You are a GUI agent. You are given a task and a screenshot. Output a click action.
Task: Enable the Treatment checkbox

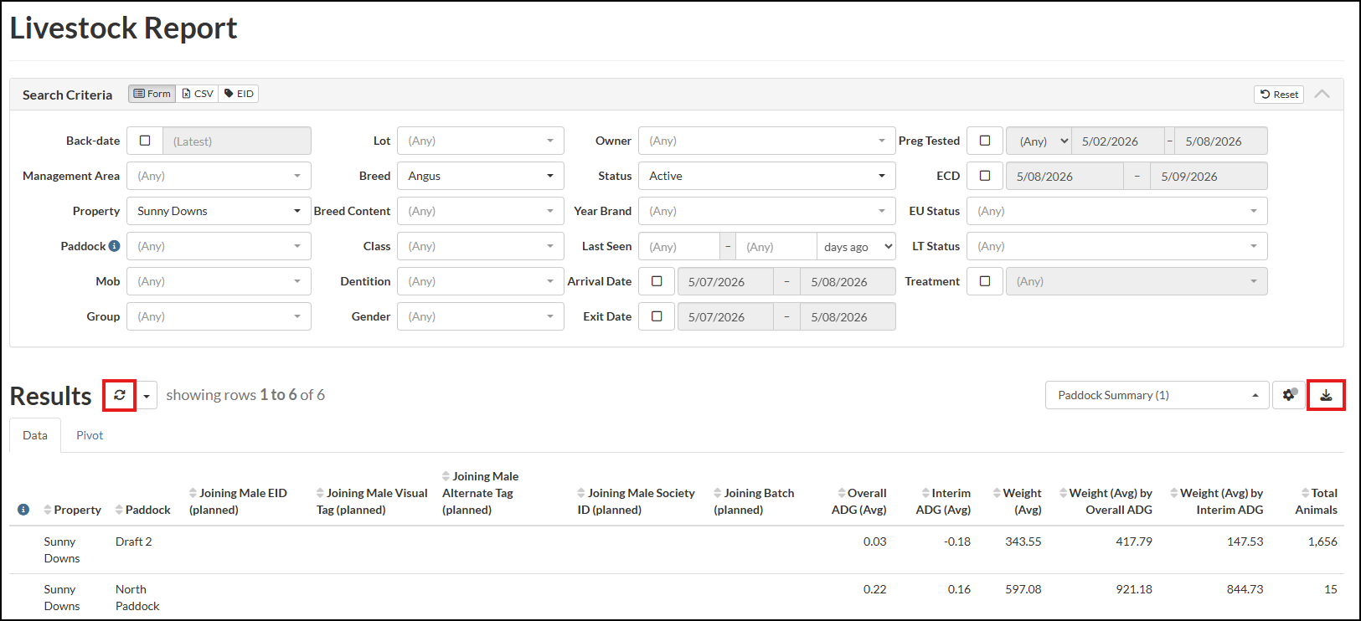985,281
